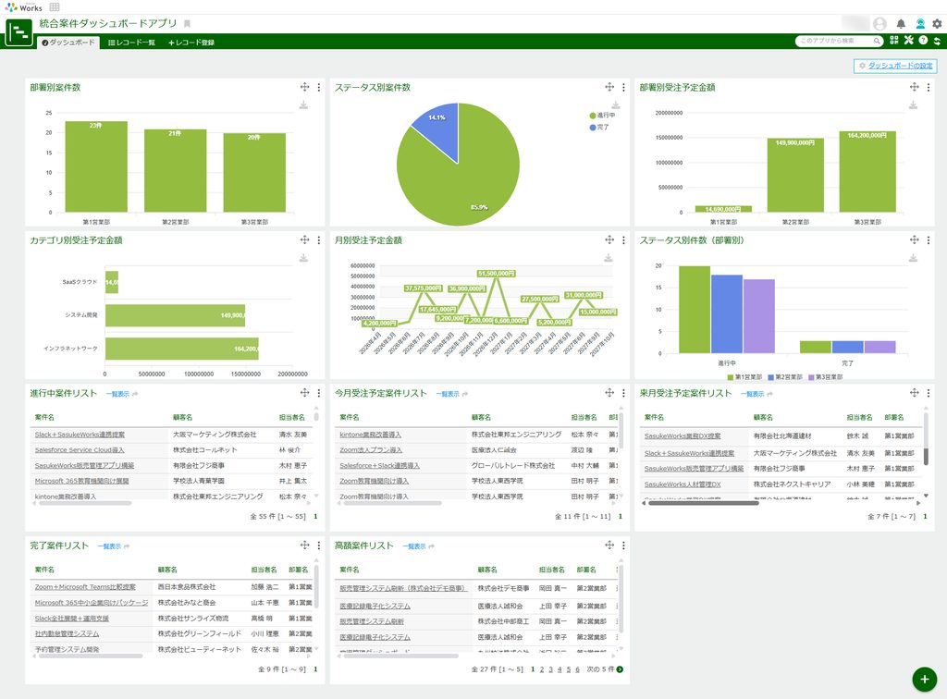Download the 部署別案件数 chart
947x699 pixels.
coord(303,105)
